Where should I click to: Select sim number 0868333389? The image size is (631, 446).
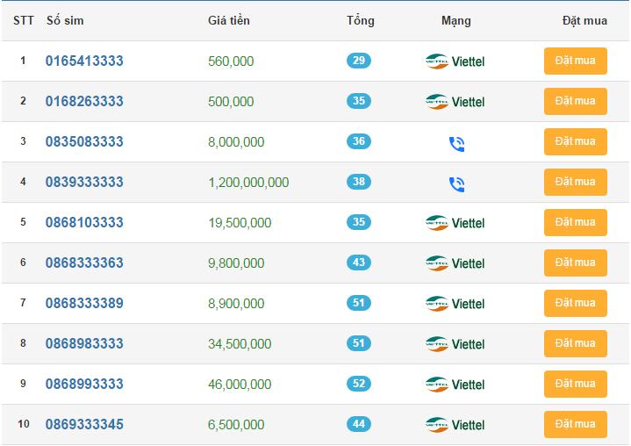pos(84,304)
